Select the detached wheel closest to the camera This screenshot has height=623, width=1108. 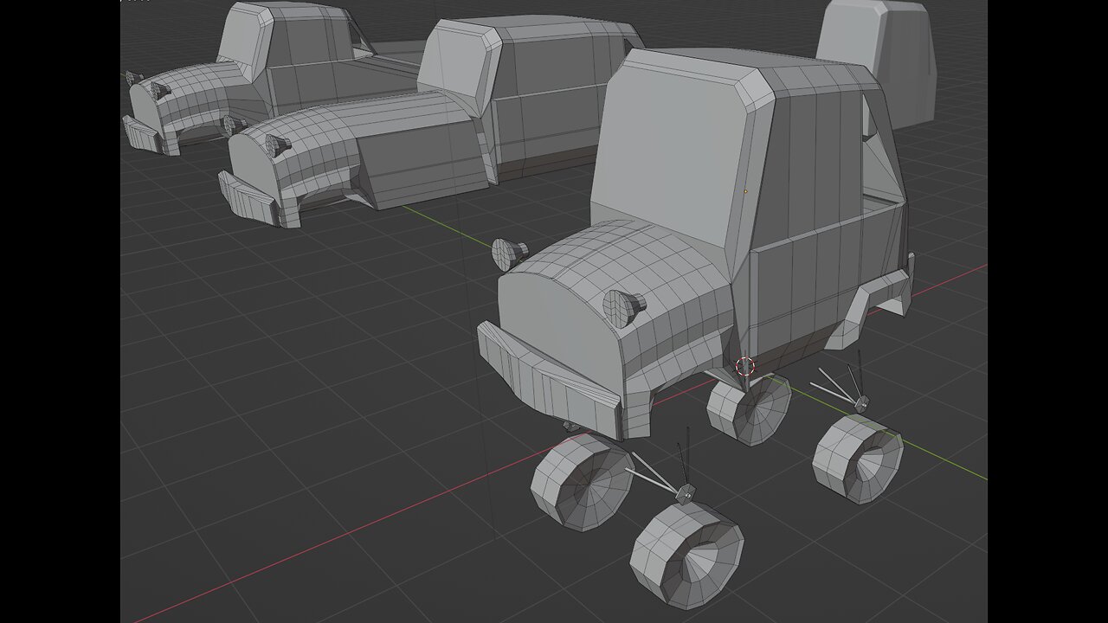[686, 555]
